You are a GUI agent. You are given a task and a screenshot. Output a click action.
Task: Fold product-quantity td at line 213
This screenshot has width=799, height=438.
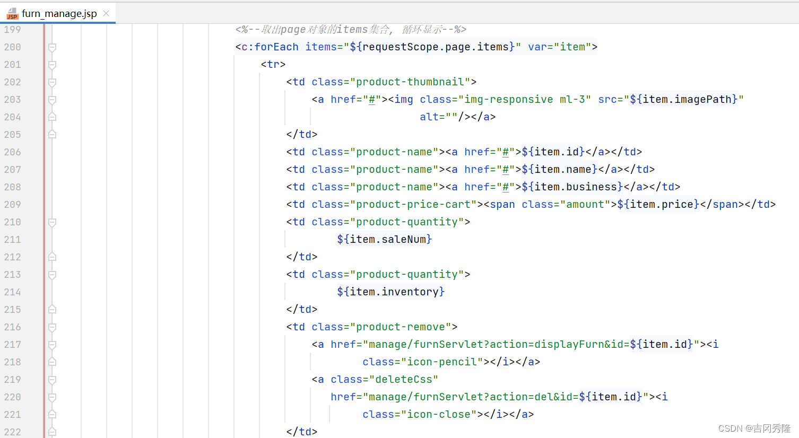(52, 275)
